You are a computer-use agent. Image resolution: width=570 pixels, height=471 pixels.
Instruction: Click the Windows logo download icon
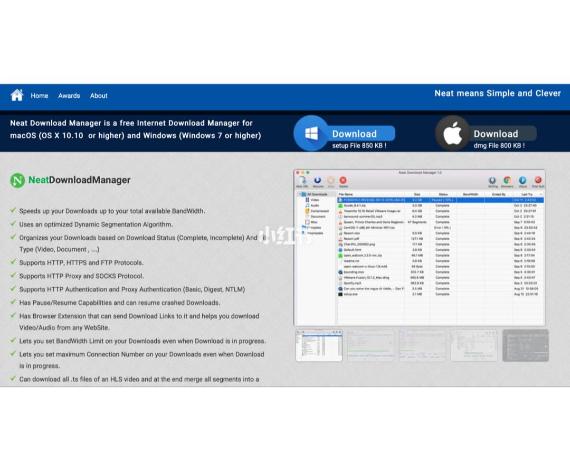311,133
